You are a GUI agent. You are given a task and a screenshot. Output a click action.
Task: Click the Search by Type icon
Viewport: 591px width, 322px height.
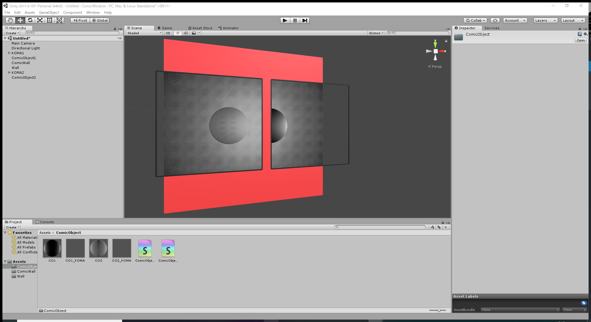tap(433, 227)
